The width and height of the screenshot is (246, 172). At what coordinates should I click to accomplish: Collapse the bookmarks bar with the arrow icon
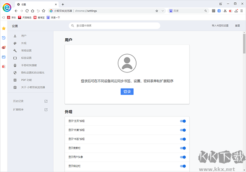pos(3,17)
